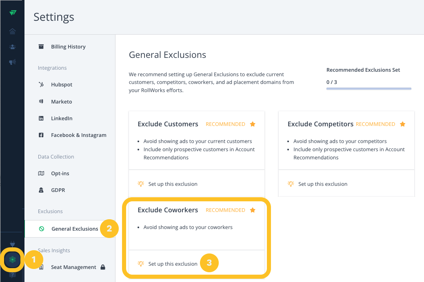Click the lock icon beside Seat Management
424x282 pixels.
(103, 267)
